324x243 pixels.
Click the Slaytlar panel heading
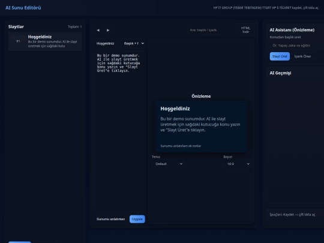(x=16, y=26)
